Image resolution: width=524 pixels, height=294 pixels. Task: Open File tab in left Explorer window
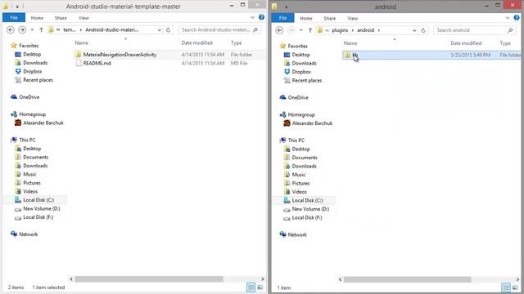(x=14, y=18)
